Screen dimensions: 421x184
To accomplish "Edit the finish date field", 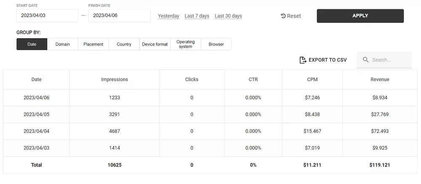I will [x=119, y=16].
